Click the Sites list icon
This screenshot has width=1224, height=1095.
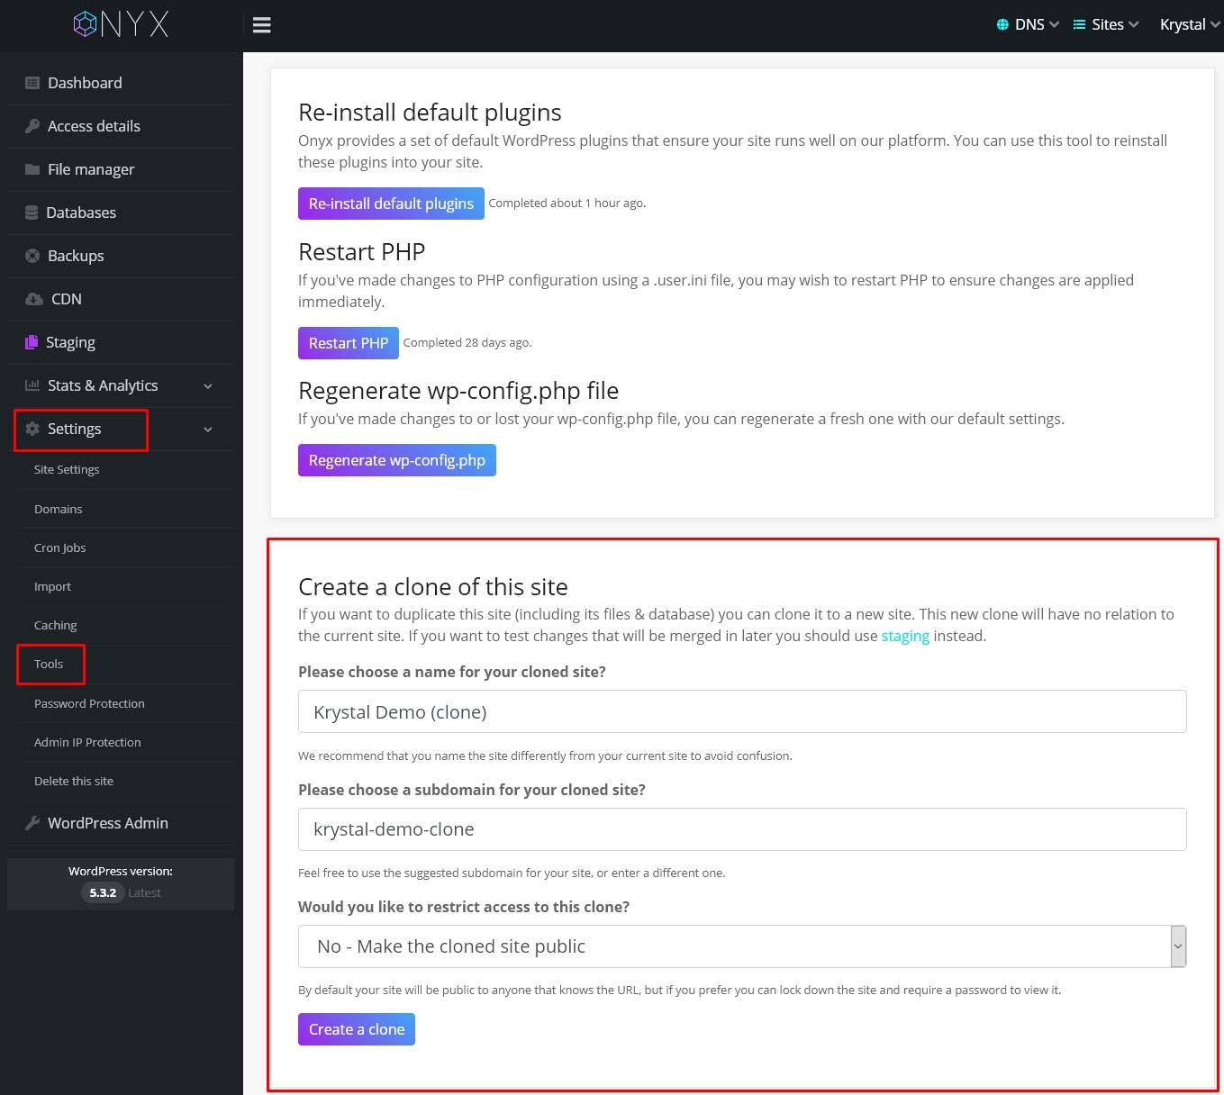pos(1079,25)
